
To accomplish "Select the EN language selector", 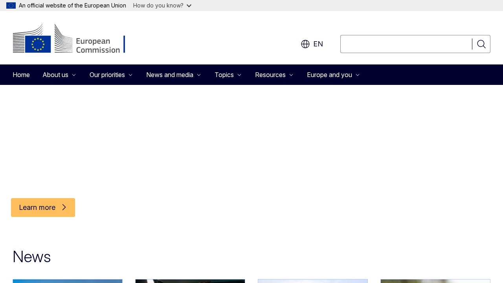I will [x=318, y=44].
